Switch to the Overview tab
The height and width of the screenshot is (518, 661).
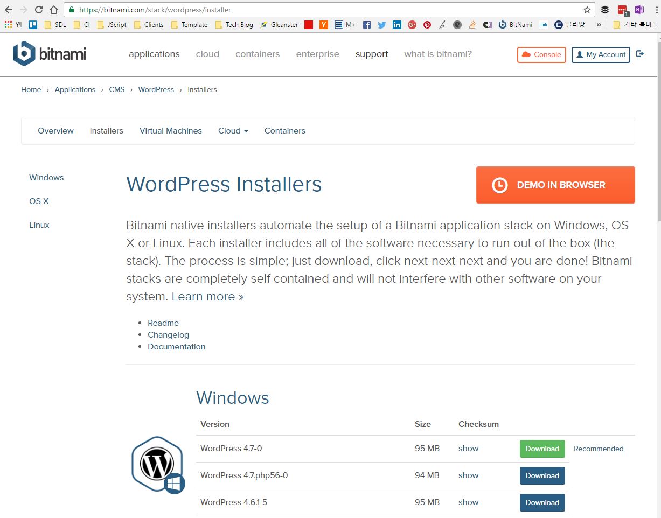[55, 131]
